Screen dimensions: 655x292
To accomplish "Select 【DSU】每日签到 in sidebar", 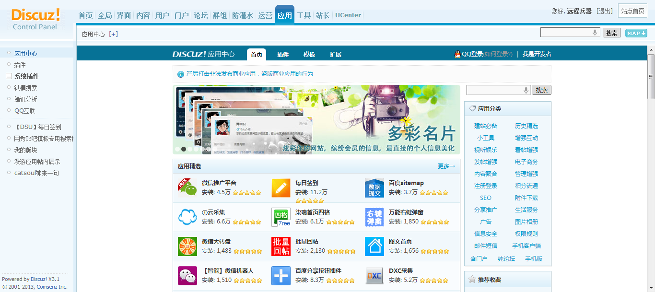I will (x=37, y=127).
